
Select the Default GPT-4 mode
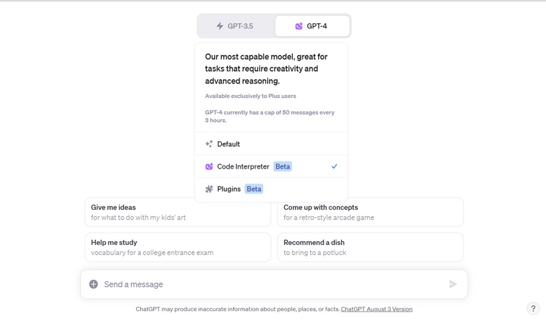(x=228, y=144)
